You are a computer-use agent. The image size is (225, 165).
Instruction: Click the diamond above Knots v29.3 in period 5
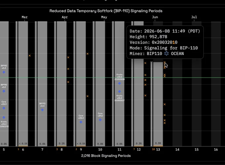[x=4, y=117]
